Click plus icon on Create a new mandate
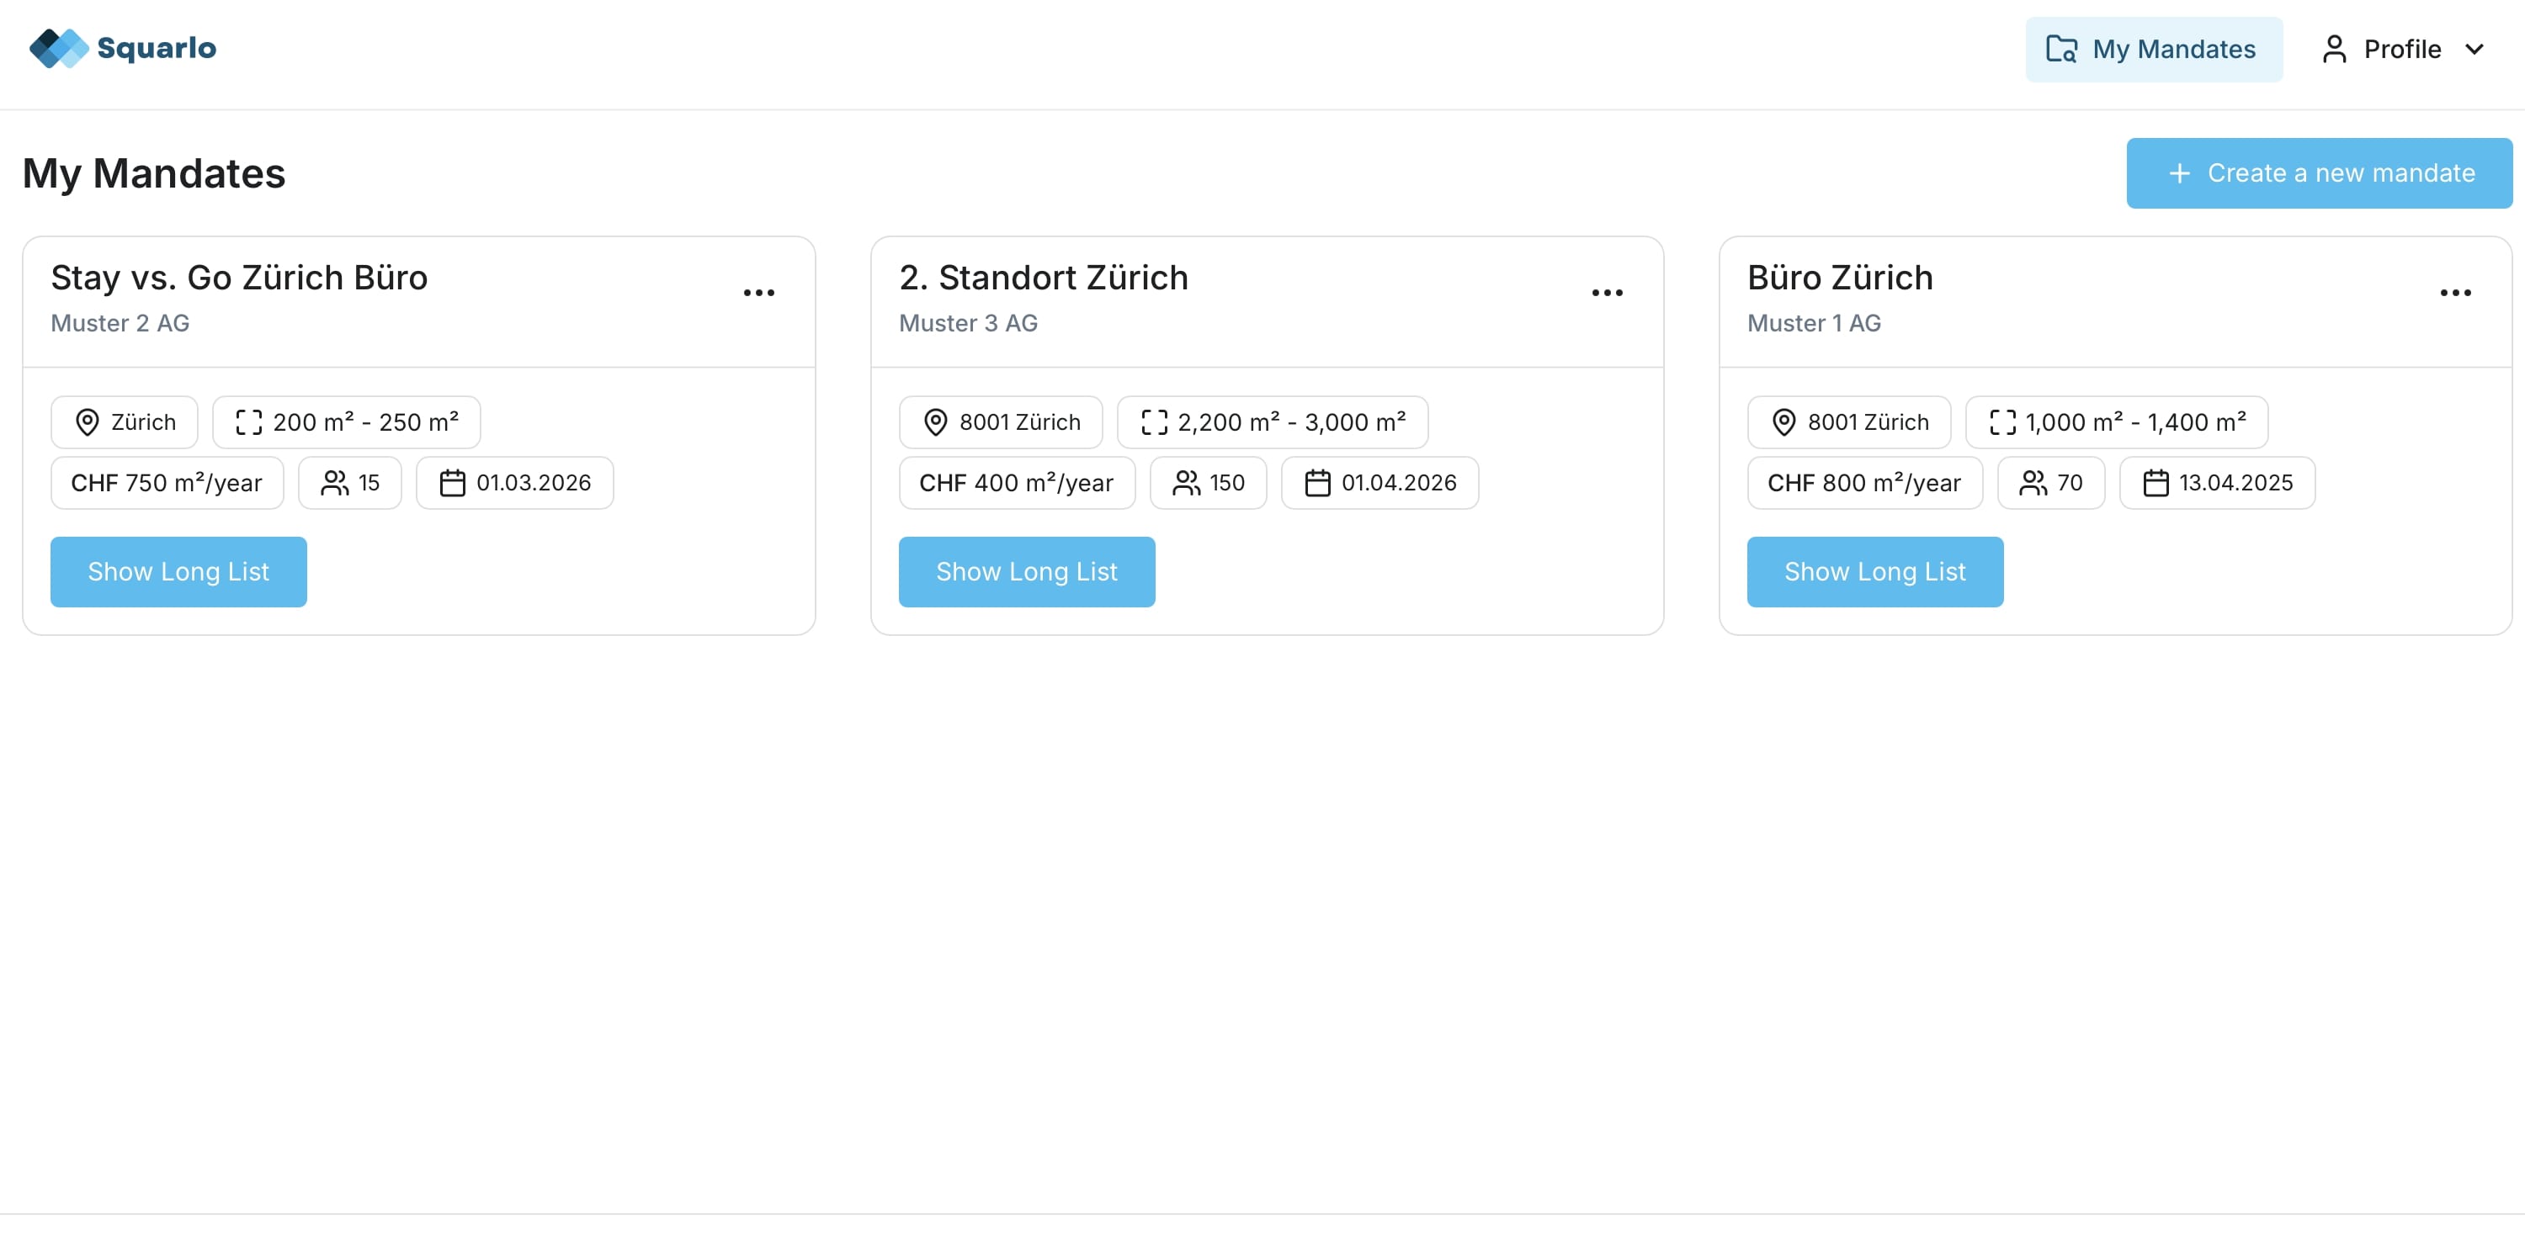This screenshot has height=1240, width=2525. click(2179, 173)
